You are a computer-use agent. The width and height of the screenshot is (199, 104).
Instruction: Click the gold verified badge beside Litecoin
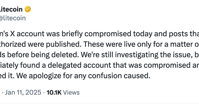(28, 9)
